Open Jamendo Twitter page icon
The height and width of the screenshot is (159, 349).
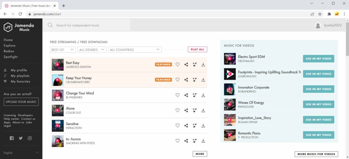point(21,138)
